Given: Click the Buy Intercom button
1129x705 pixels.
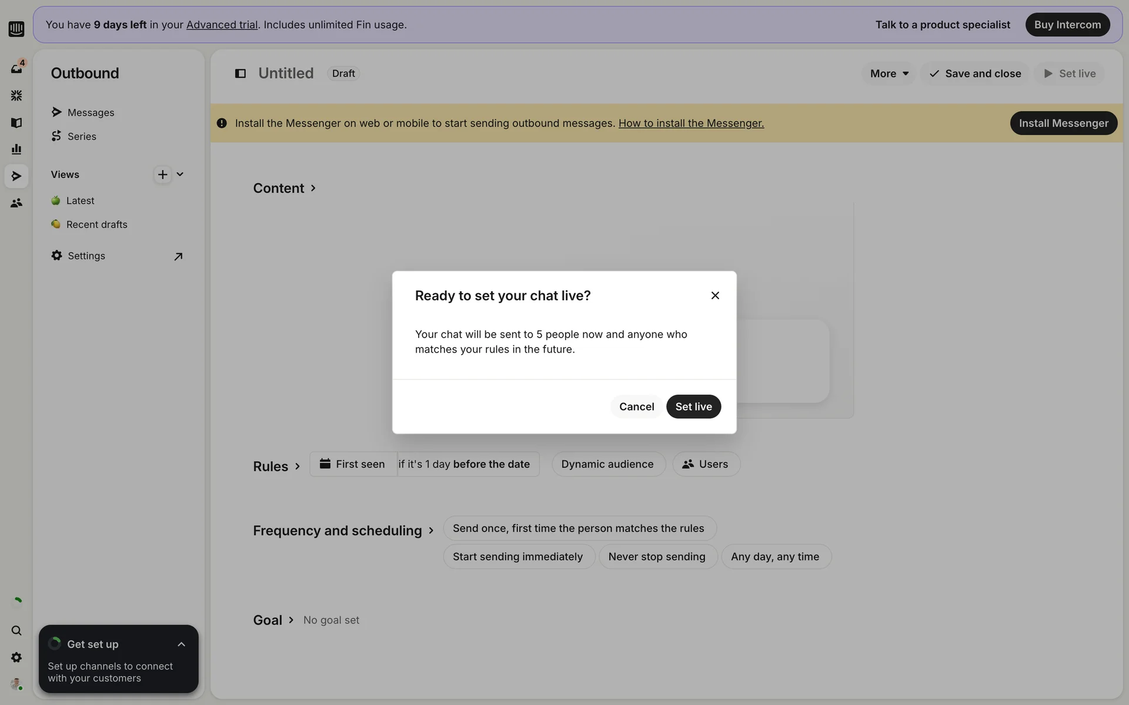Looking at the screenshot, I should [x=1067, y=25].
